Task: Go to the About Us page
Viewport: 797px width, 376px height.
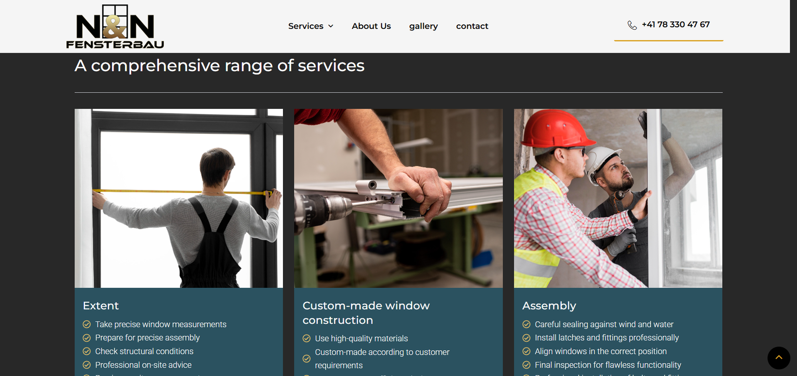Action: [371, 26]
